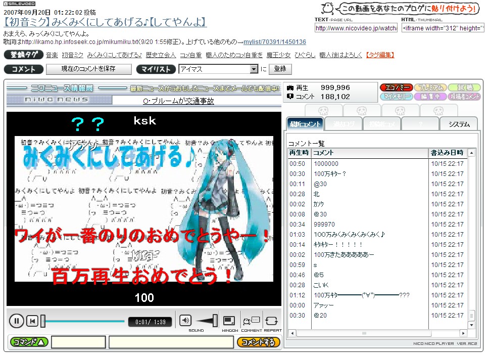490x354 pixels.
Task: Click the comment list scroll-up arrow
Action: (x=472, y=153)
